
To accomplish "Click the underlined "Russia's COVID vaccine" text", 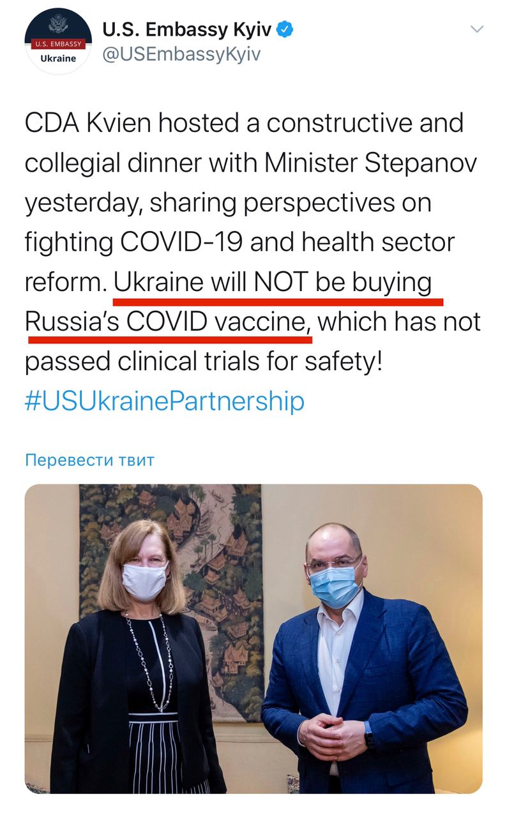I will [x=166, y=322].
